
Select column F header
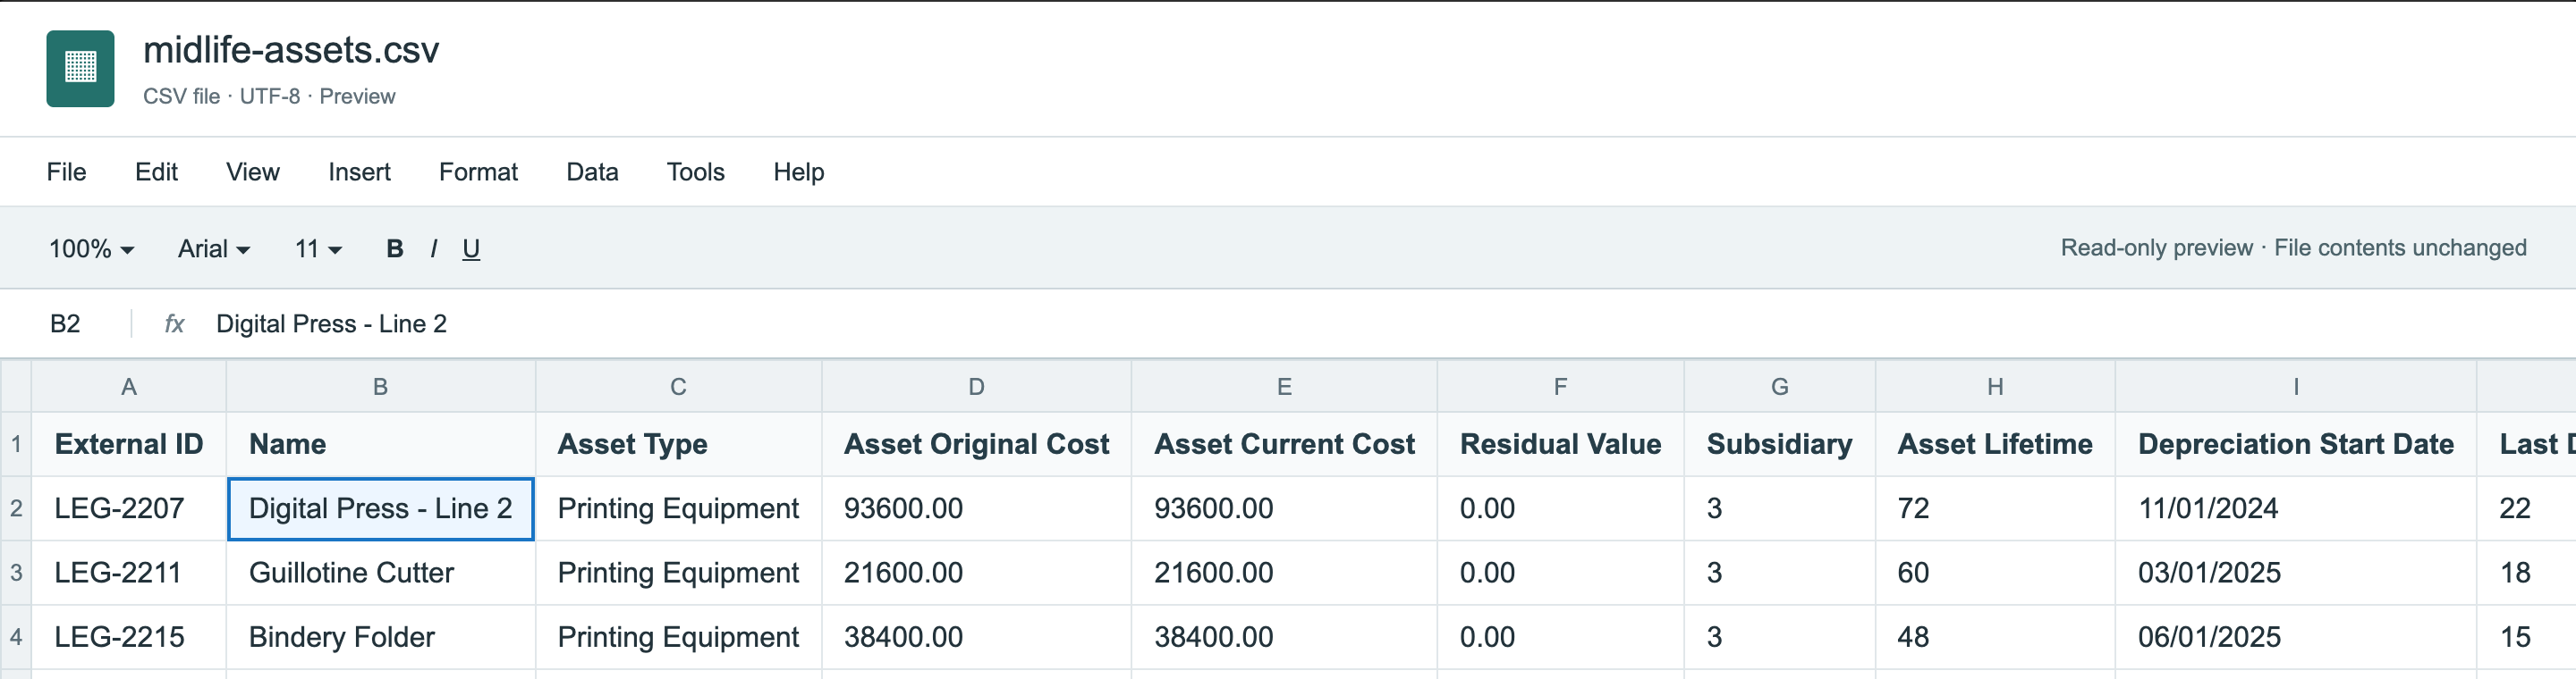tap(1560, 387)
